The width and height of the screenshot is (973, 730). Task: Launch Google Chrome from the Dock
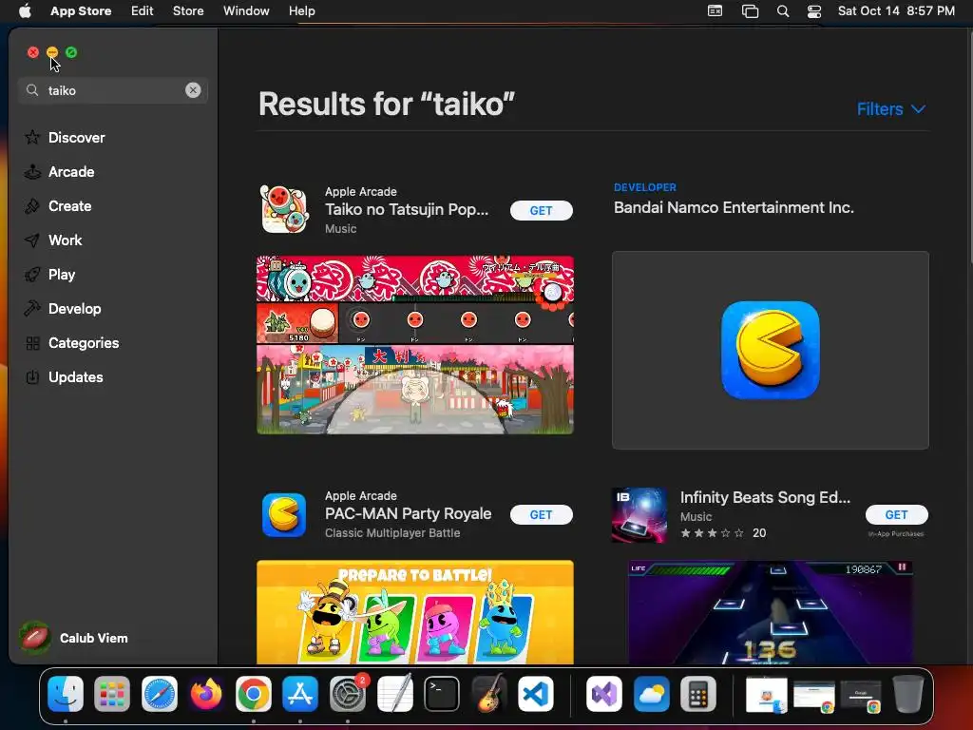[x=253, y=694]
